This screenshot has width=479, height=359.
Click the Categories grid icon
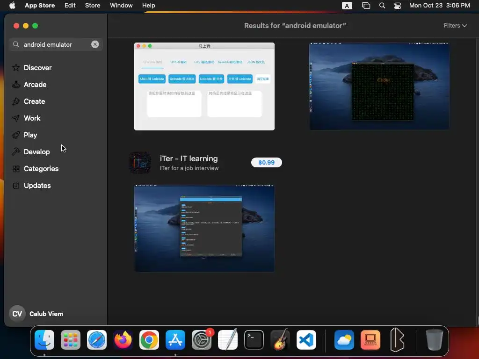click(x=16, y=168)
